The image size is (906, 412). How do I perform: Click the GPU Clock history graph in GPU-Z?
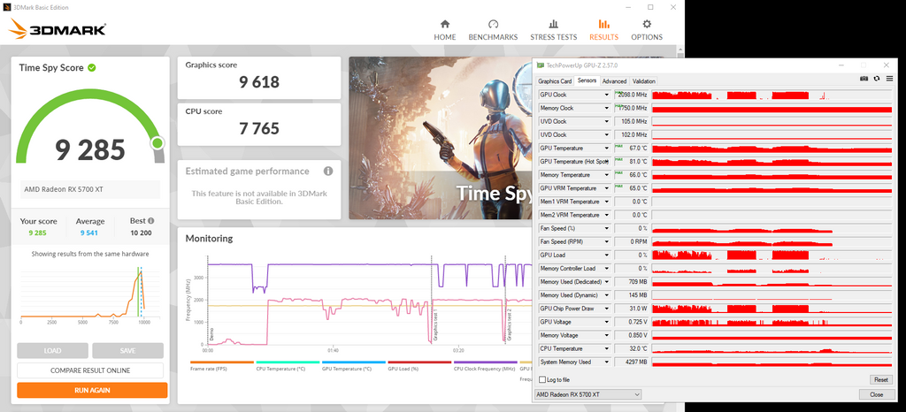tap(772, 95)
